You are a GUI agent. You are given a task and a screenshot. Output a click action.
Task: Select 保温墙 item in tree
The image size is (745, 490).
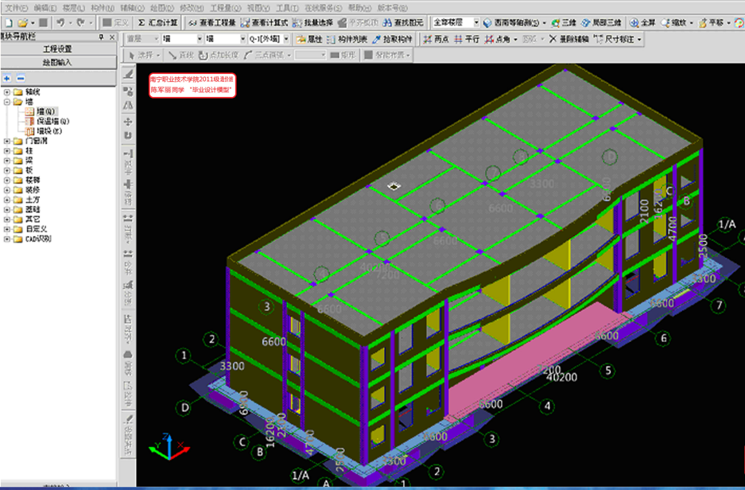[x=52, y=121]
